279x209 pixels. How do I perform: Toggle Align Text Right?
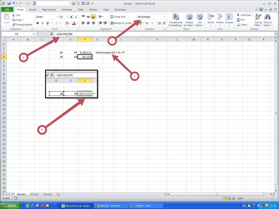click(x=93, y=23)
